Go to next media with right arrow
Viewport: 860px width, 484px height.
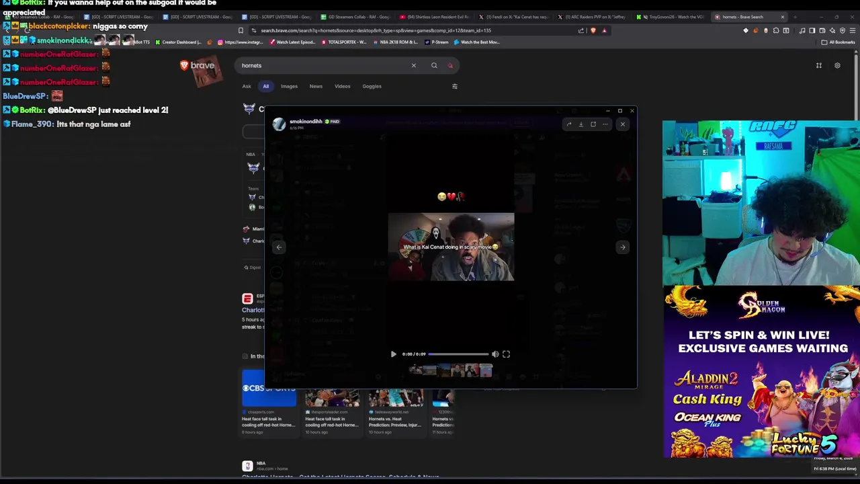(x=623, y=247)
